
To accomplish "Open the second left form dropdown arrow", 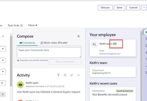I will click(3, 60).
